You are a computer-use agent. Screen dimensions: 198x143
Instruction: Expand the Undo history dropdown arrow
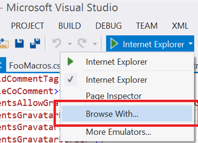(x=70, y=44)
